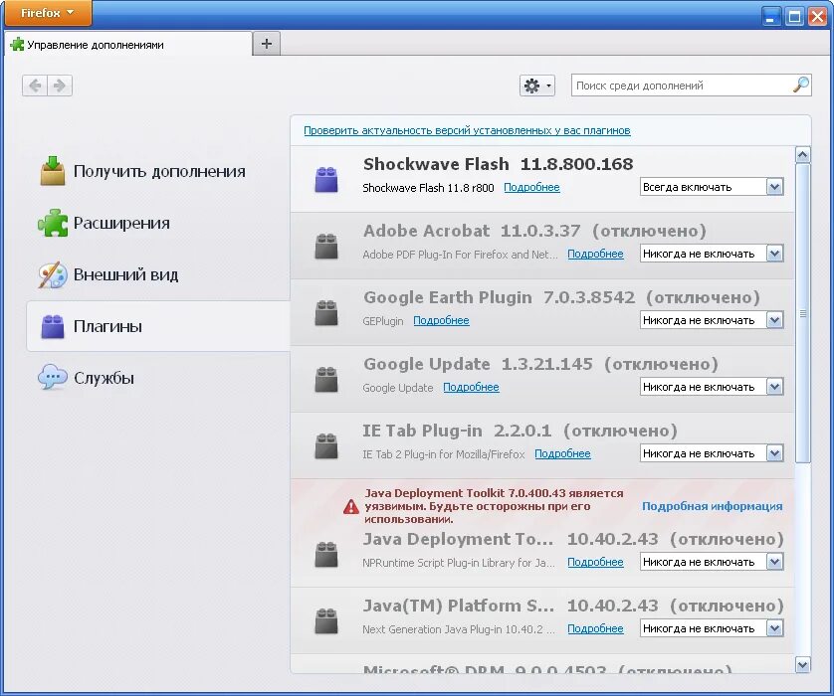Maximize the Firefox window

click(x=794, y=17)
